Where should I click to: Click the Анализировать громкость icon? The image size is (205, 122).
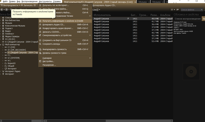tap(40, 49)
